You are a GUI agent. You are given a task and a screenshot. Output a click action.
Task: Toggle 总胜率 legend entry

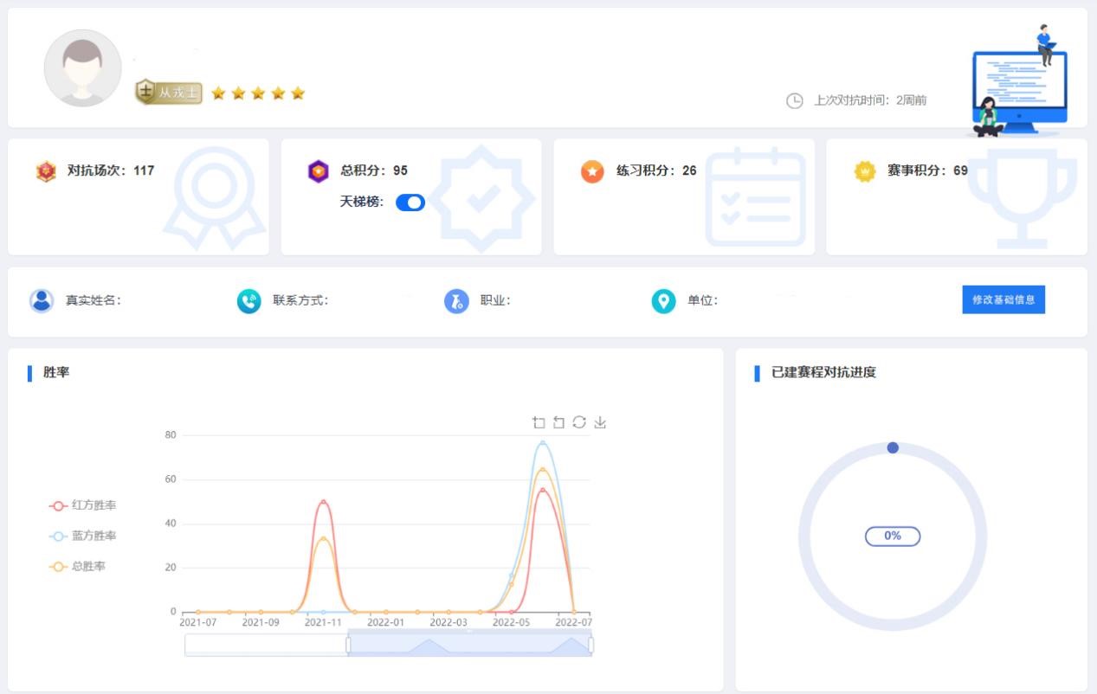pyautogui.click(x=83, y=567)
